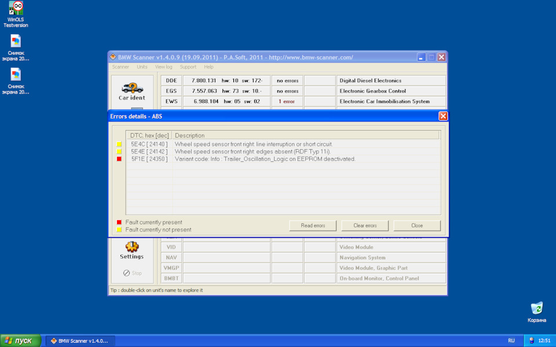Close the Errors details - ABS dialog

(x=443, y=116)
